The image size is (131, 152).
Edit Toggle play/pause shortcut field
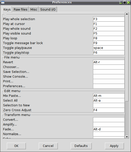tap(109, 48)
